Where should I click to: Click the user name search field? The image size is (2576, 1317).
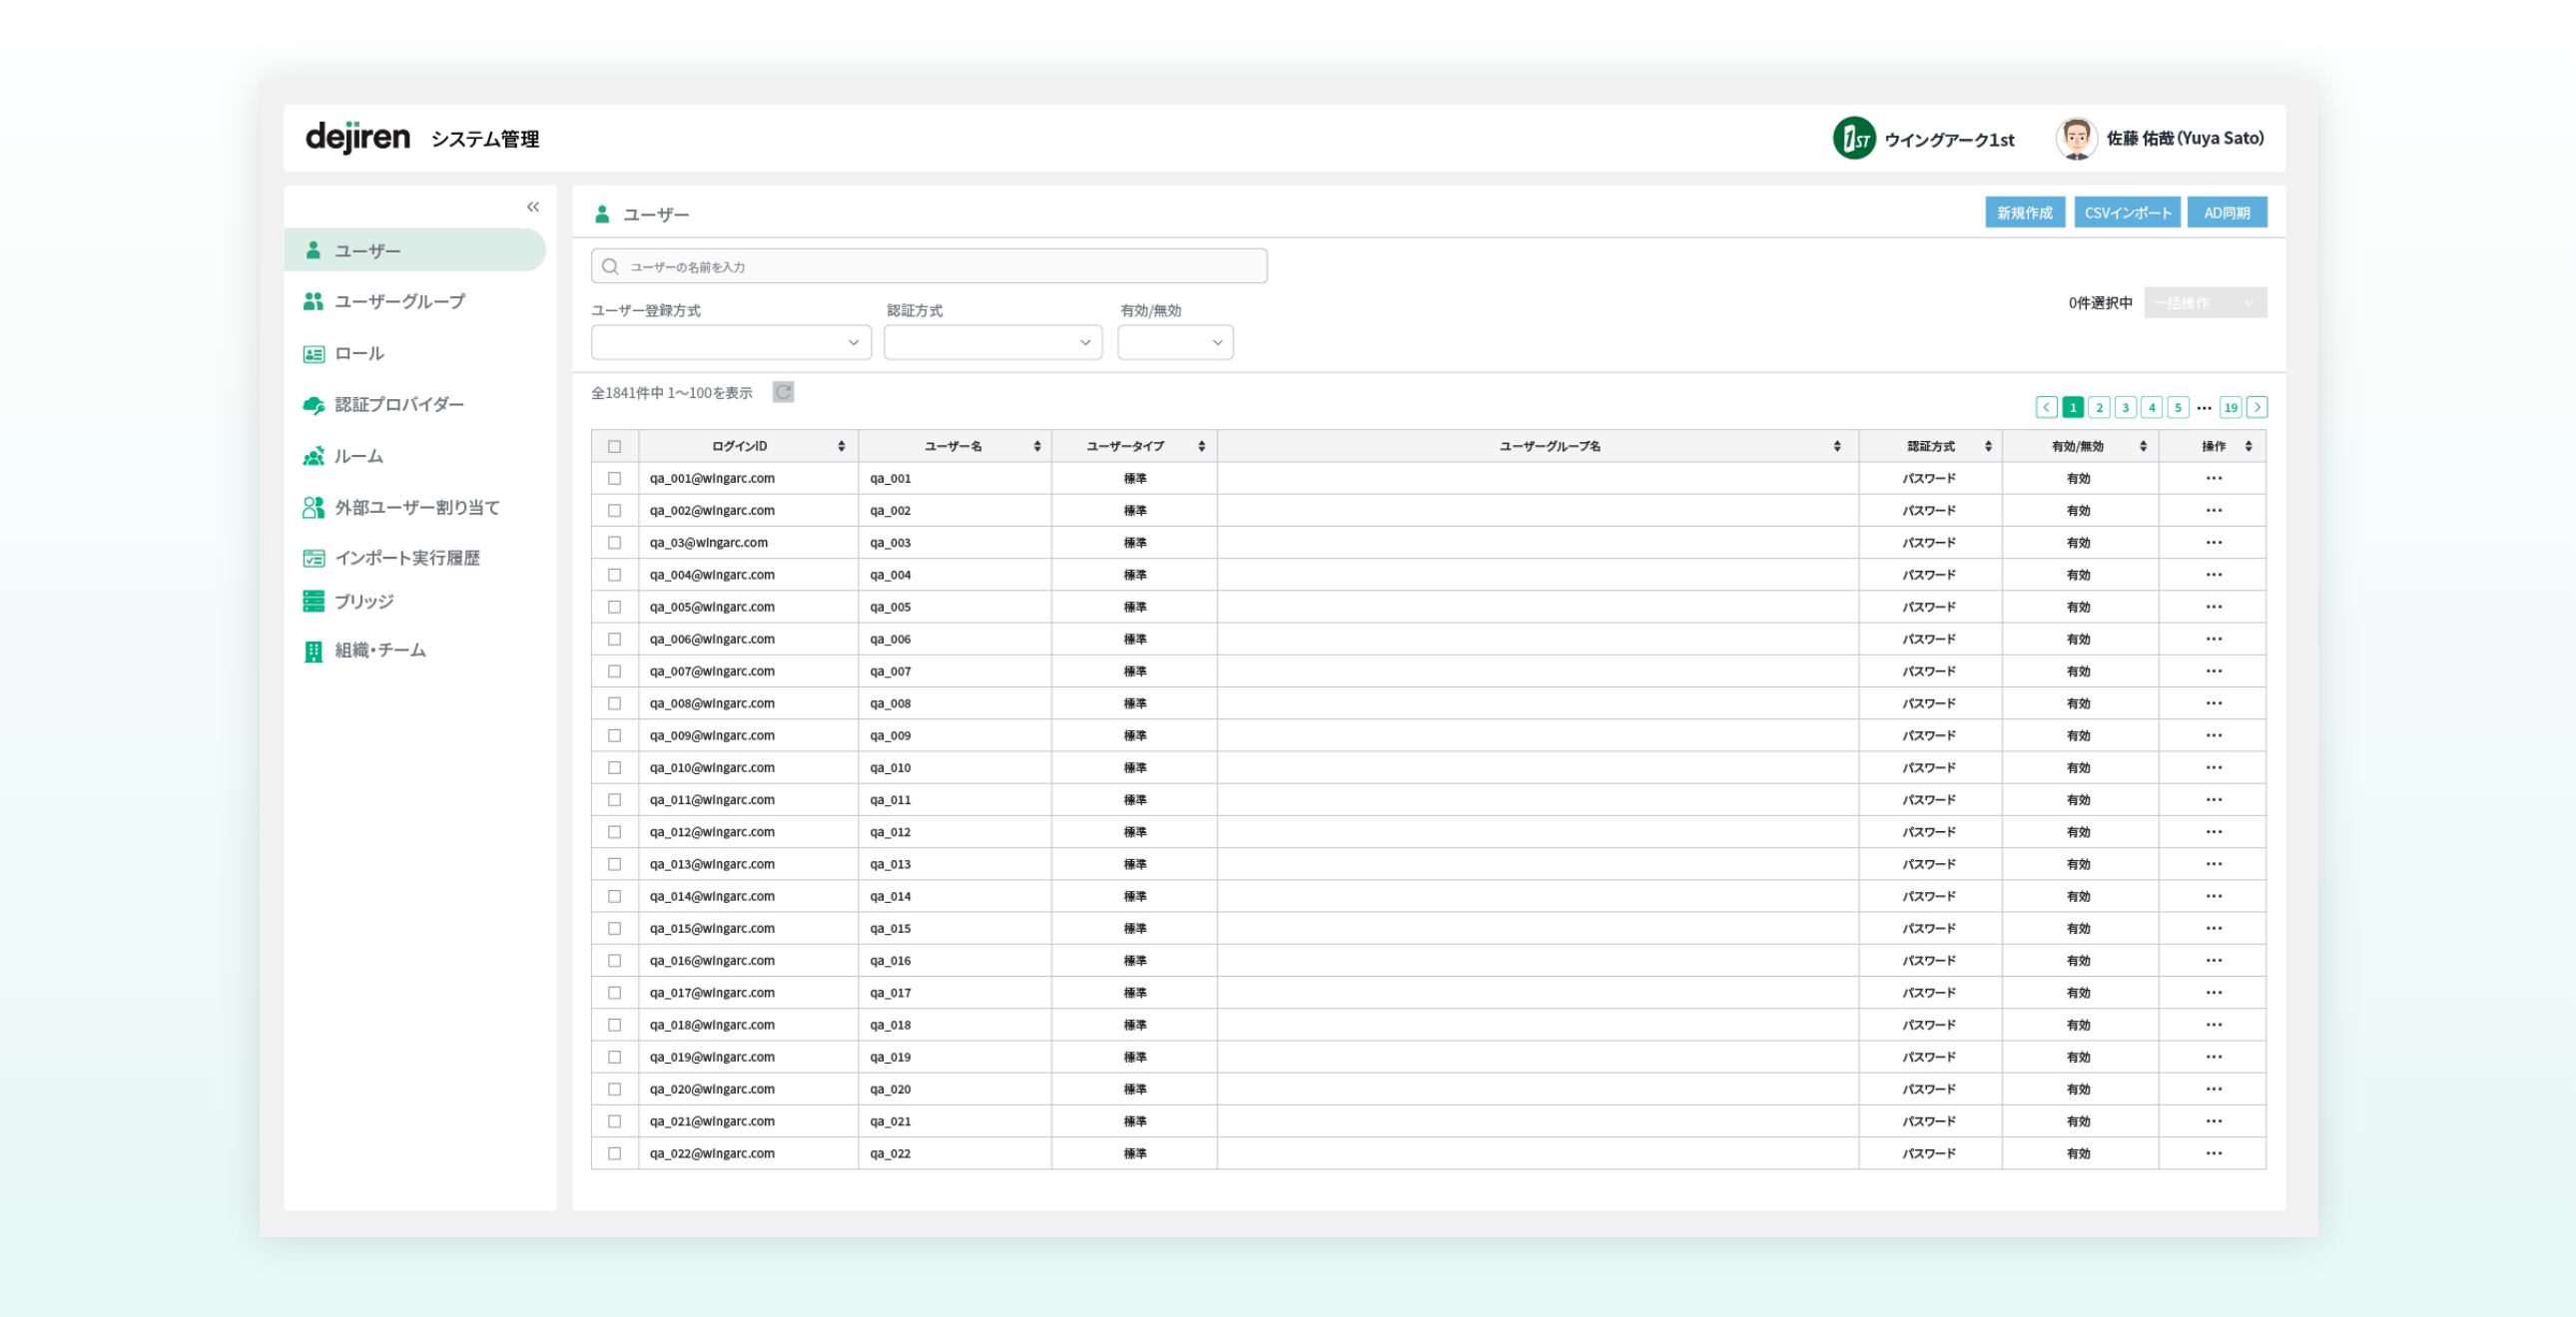pyautogui.click(x=929, y=265)
